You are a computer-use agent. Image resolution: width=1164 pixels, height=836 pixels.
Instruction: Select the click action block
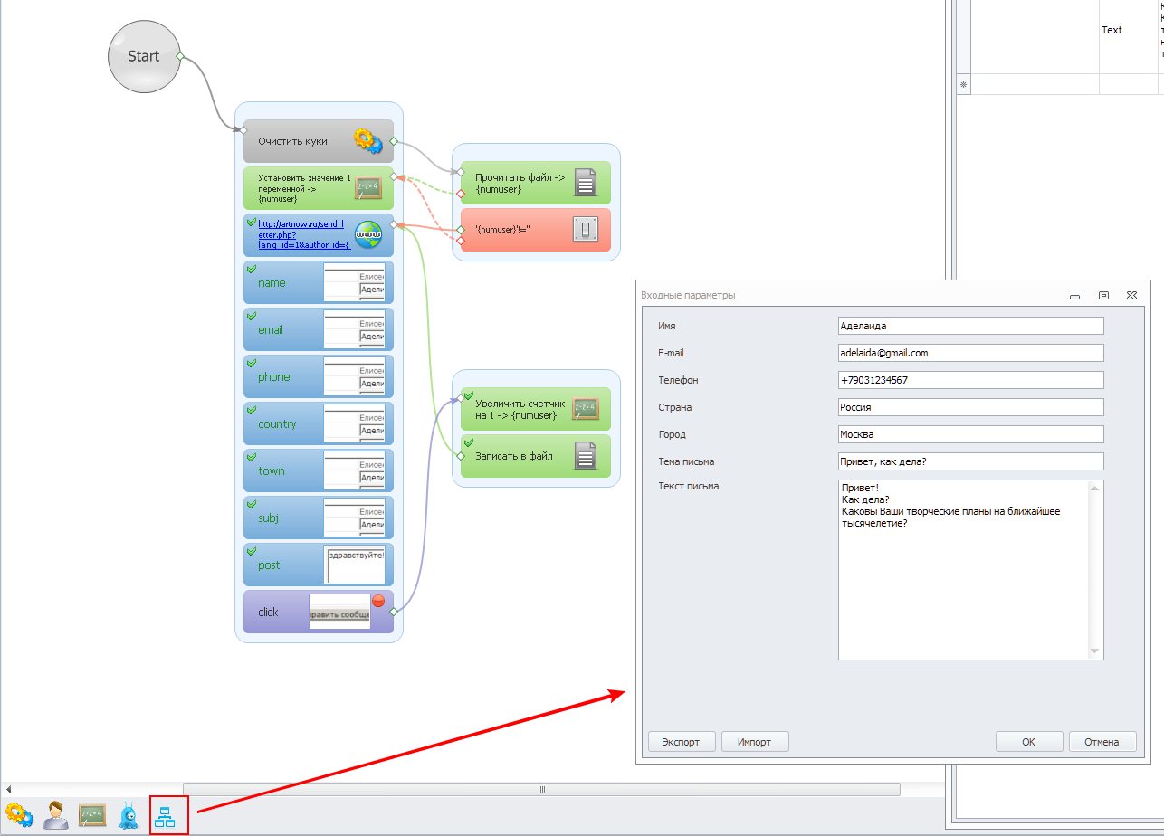[319, 612]
